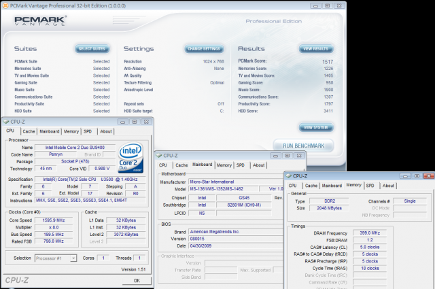Click the PCMark Score value 1517

pyautogui.click(x=328, y=62)
